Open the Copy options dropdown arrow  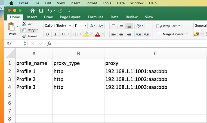[37, 30]
